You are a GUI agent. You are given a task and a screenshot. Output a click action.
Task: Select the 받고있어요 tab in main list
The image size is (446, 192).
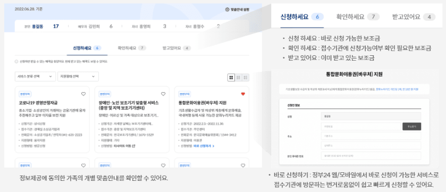point(176,48)
